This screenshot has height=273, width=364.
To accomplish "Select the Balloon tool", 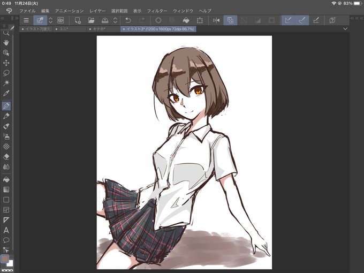I will click(x=6, y=240).
